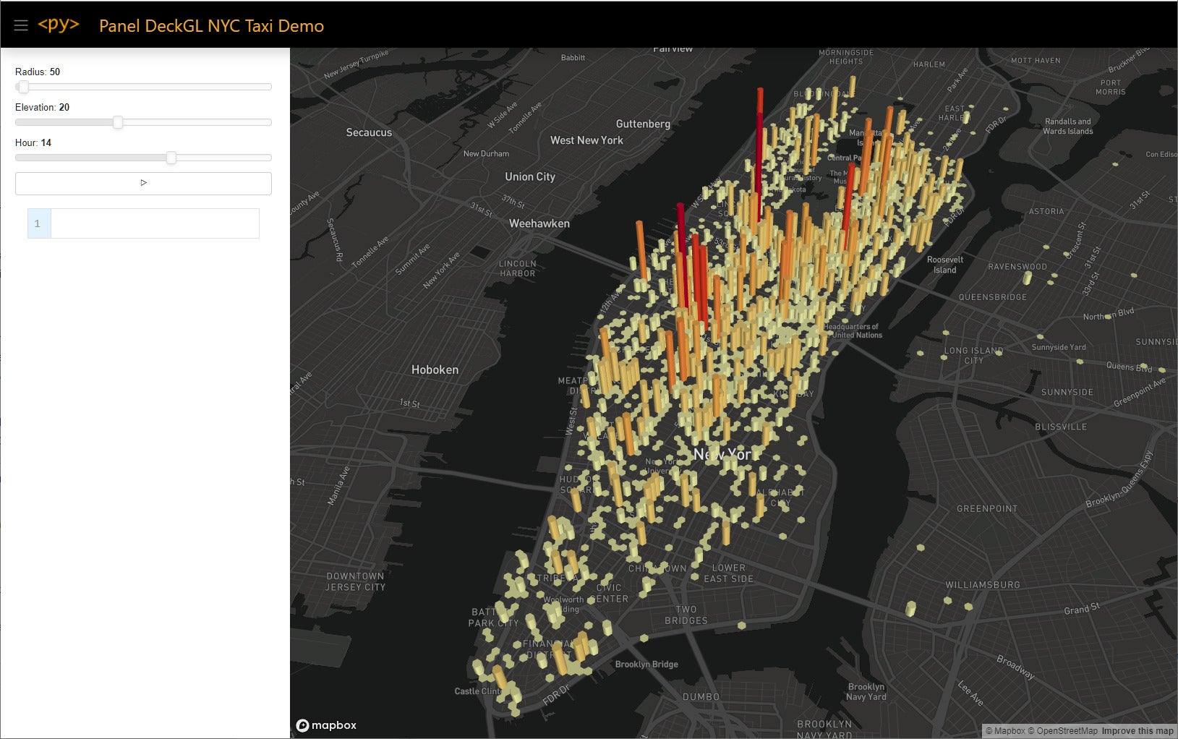This screenshot has width=1178, height=739.
Task: Click the Sunnyside Yard map label
Action: tap(1059, 347)
